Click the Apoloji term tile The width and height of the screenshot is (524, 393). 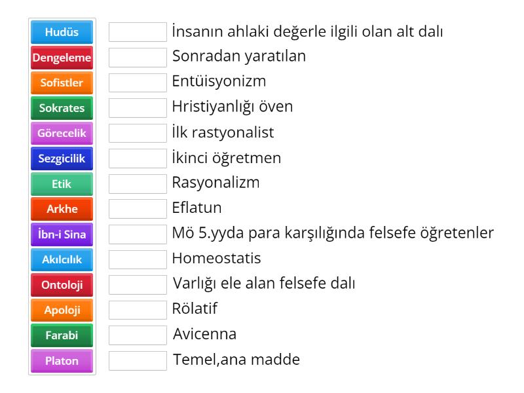click(x=62, y=310)
